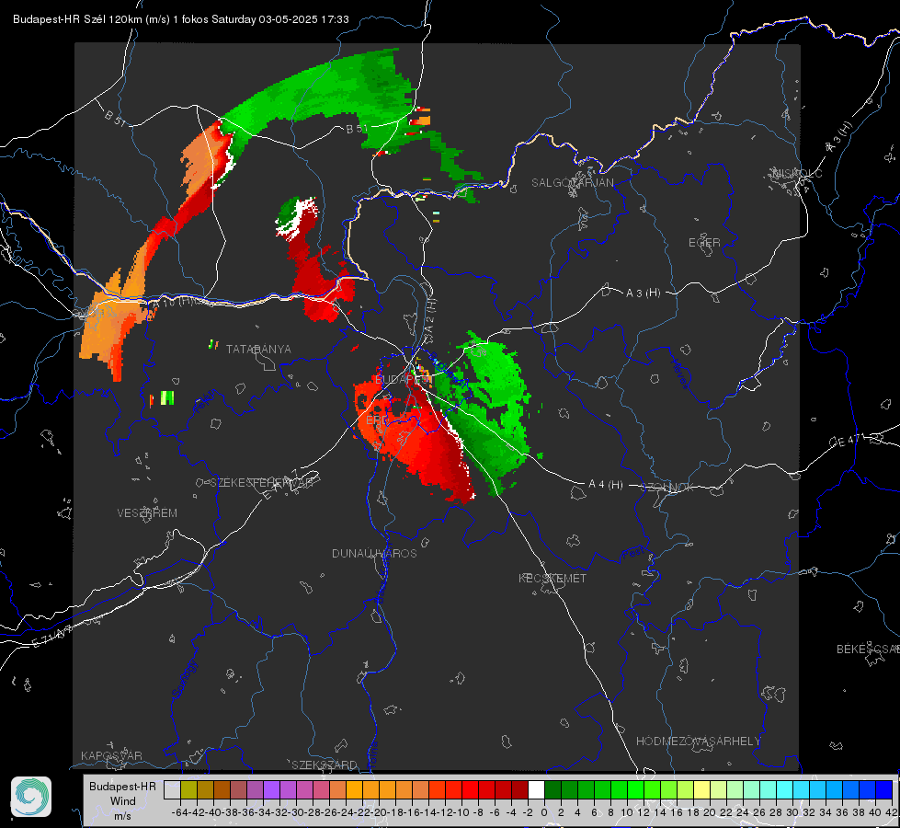The width and height of the screenshot is (900, 828).
Task: Click the DUNAÚJVÁROS city label
Action: 374,553
